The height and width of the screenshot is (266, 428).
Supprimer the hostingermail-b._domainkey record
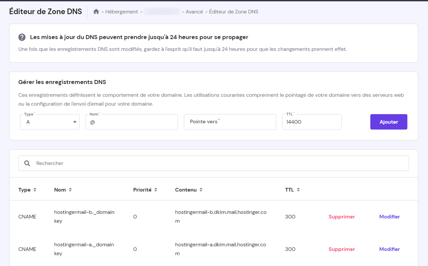(x=341, y=216)
